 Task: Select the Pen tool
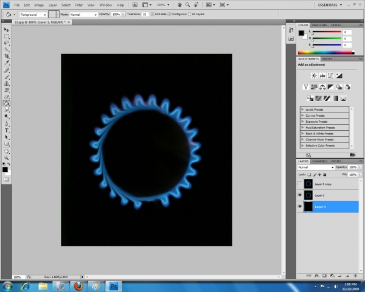click(7, 124)
